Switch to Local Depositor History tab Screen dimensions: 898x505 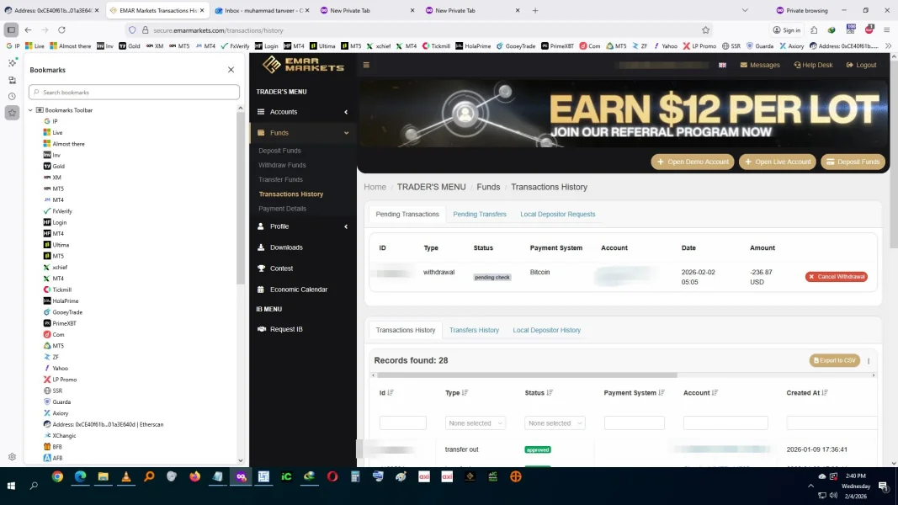(546, 330)
